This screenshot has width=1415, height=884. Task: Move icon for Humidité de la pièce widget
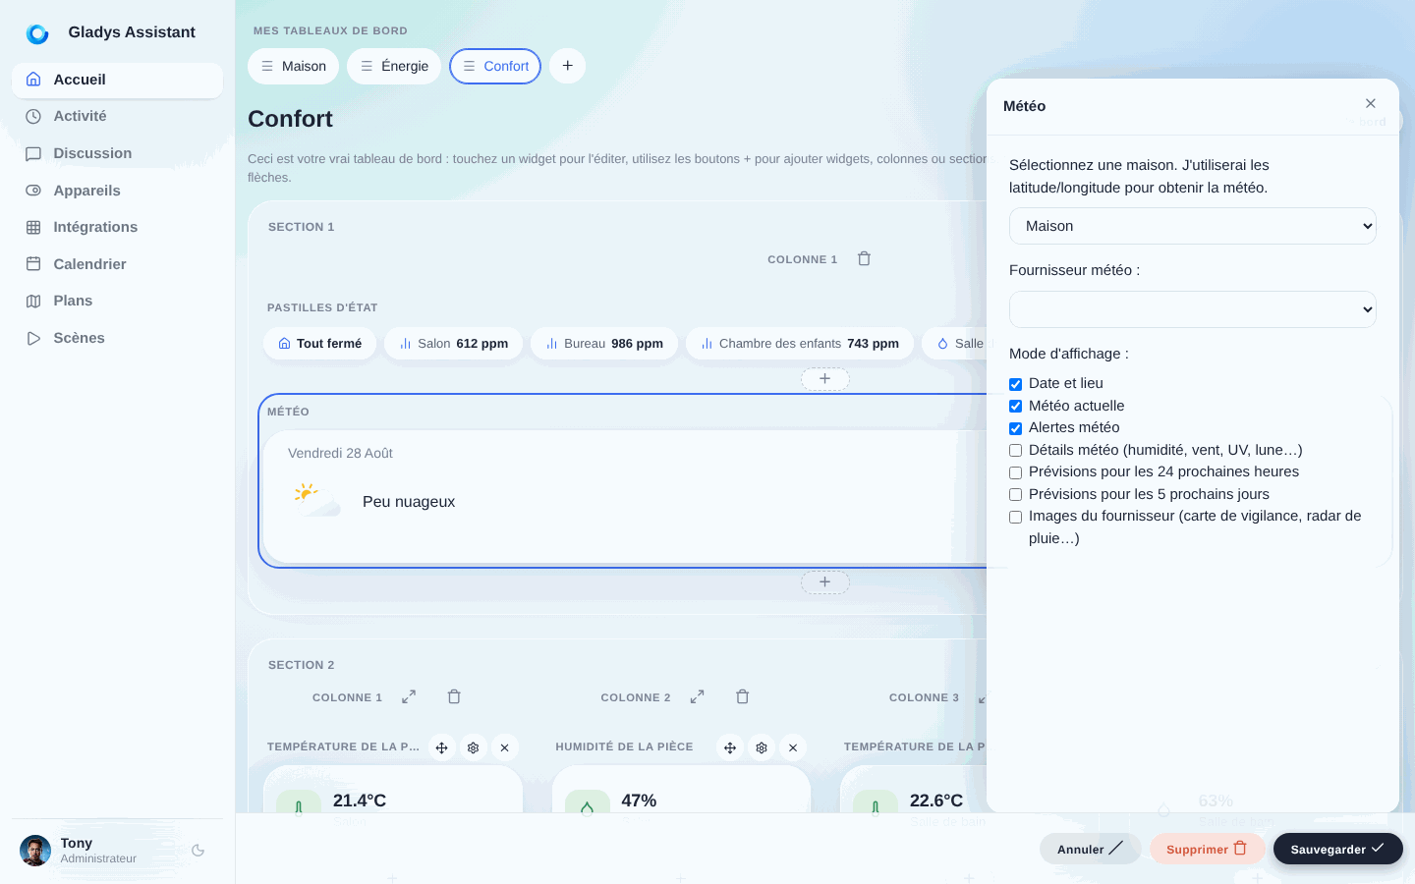point(730,747)
